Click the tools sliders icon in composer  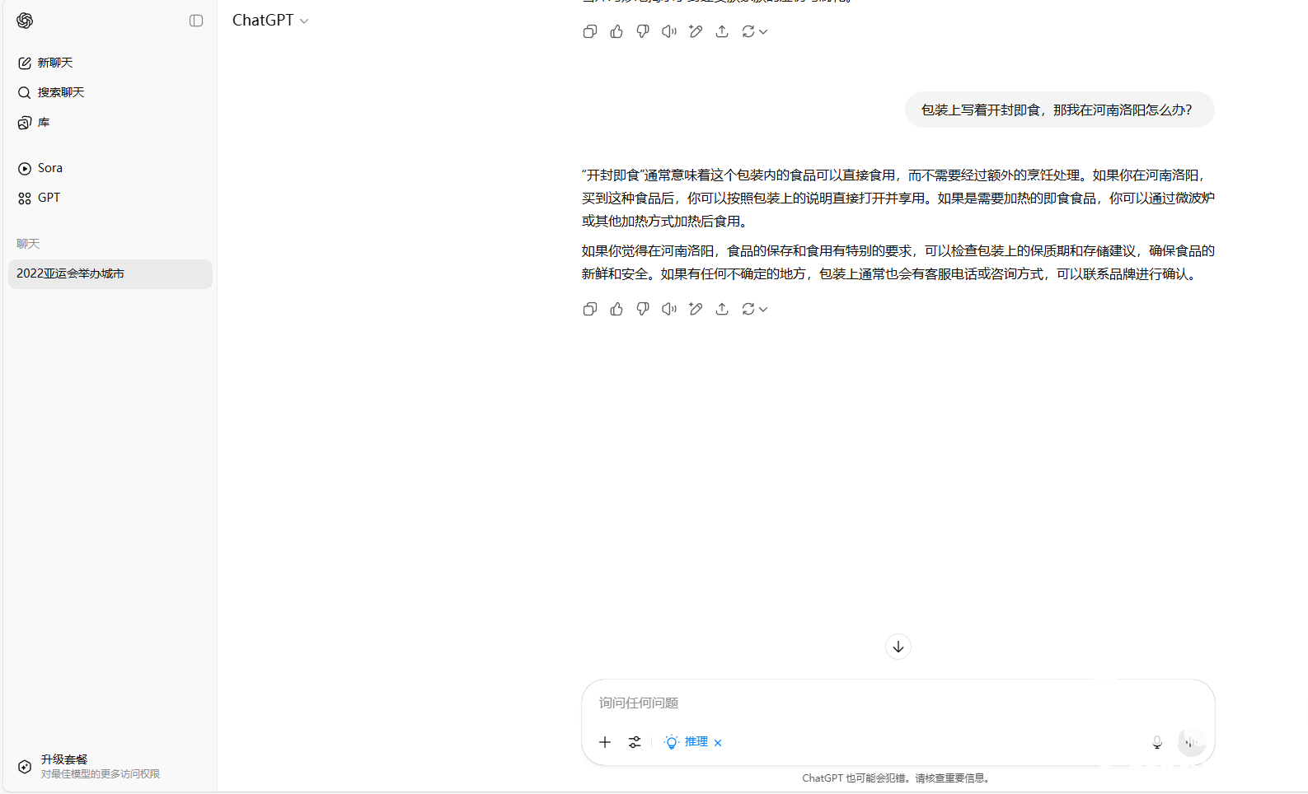coord(635,742)
